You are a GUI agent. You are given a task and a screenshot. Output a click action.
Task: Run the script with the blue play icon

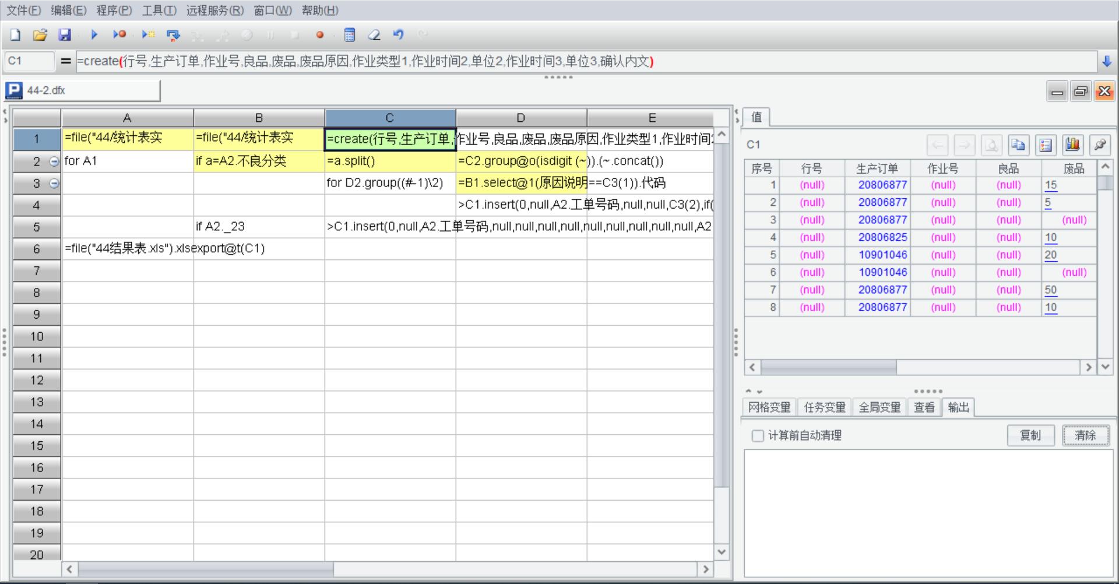click(94, 35)
